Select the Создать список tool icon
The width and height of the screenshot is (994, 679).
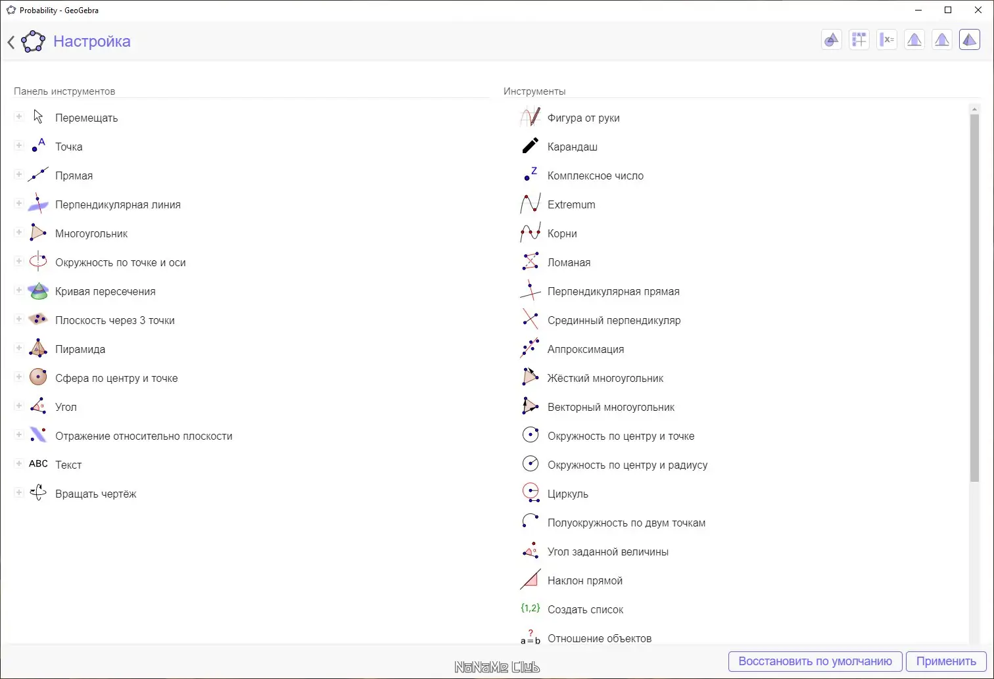530,609
